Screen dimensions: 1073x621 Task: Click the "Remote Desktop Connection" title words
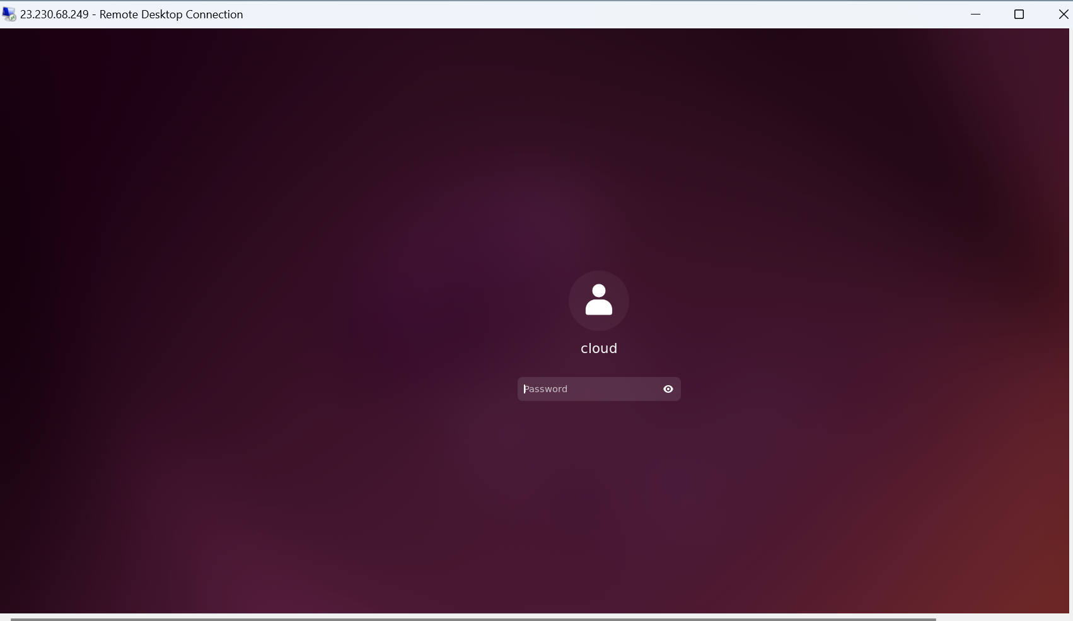(x=171, y=15)
